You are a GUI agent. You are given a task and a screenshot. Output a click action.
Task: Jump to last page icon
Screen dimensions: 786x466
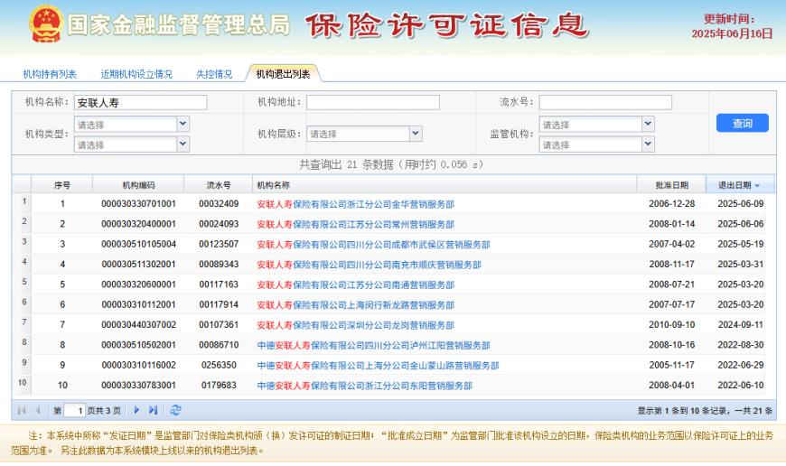pyautogui.click(x=153, y=410)
